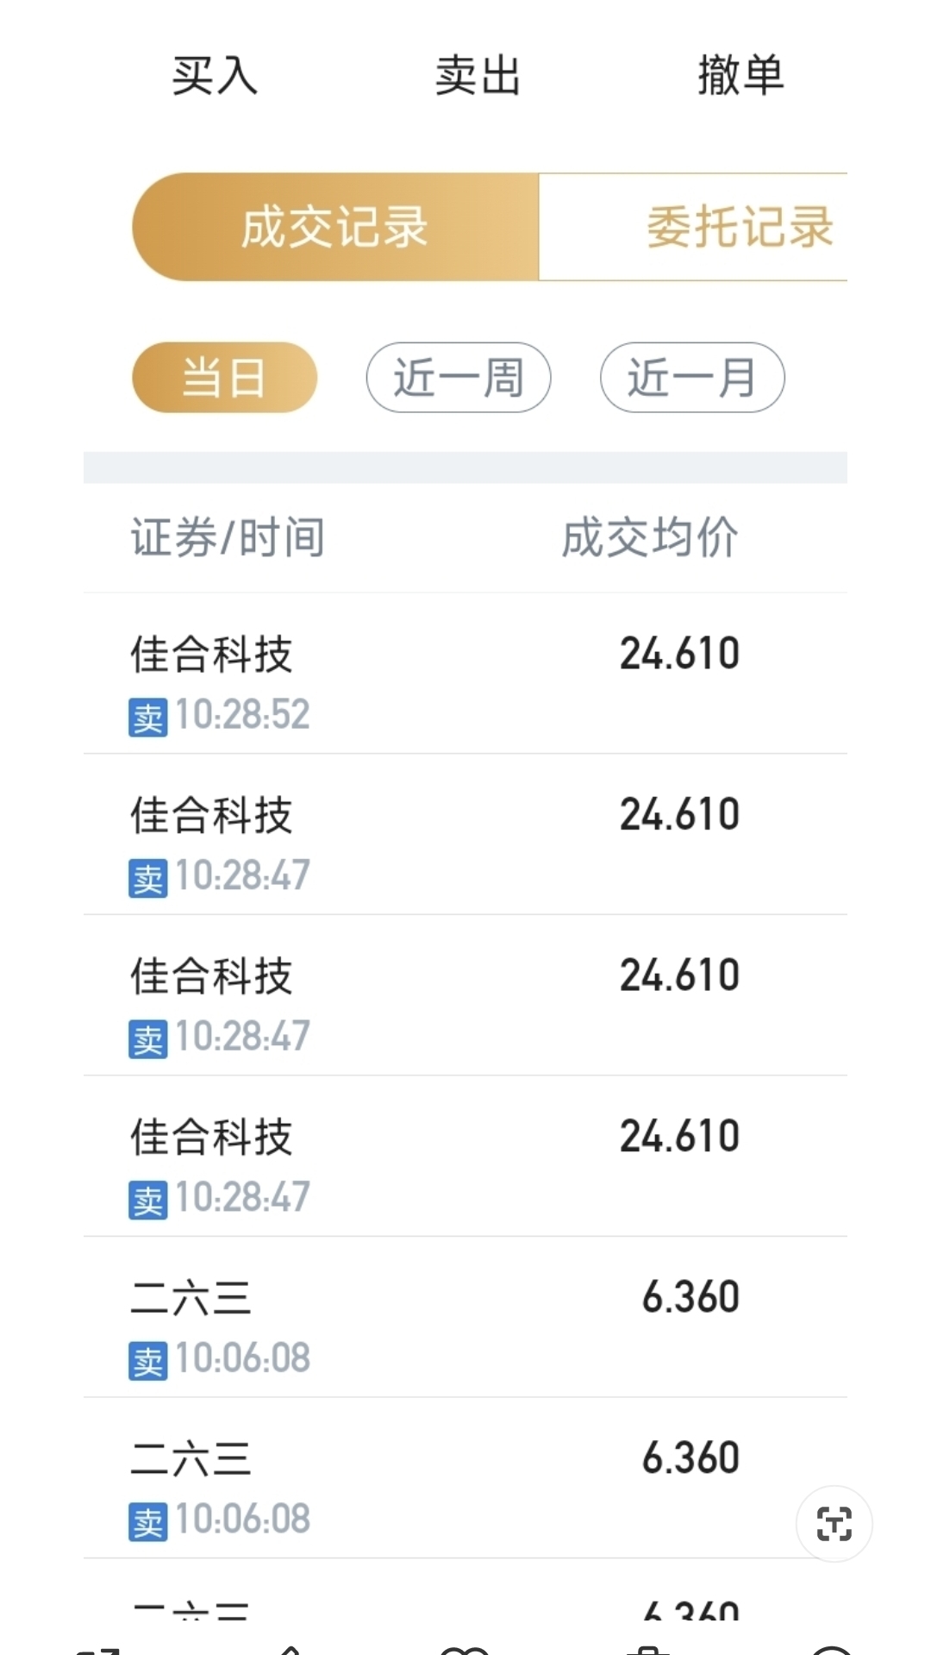Switch to 委托记录 segment
The image size is (931, 1655).
[x=693, y=227]
